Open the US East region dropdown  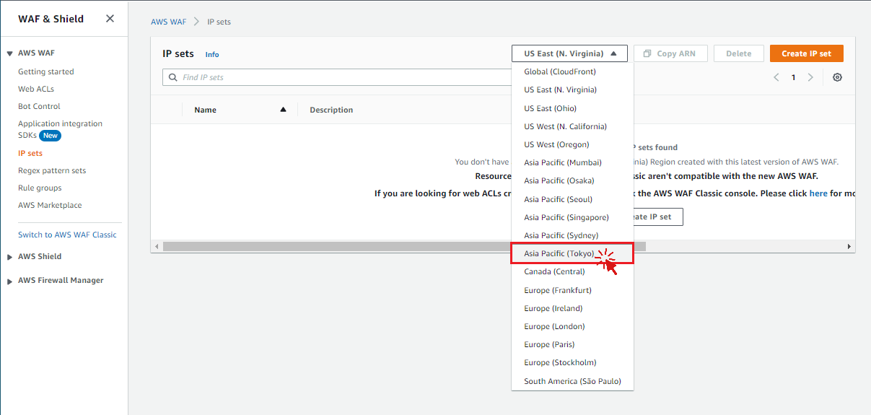[x=569, y=53]
